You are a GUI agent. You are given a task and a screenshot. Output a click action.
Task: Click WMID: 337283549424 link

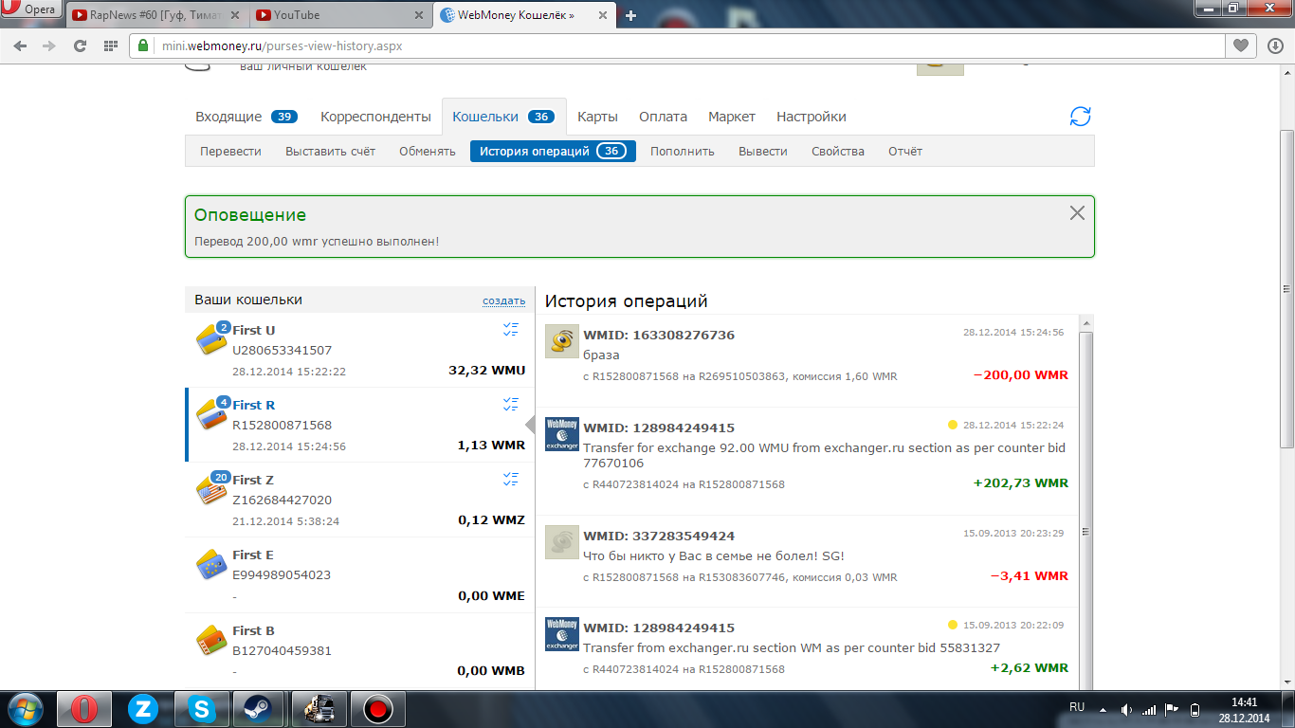click(659, 536)
